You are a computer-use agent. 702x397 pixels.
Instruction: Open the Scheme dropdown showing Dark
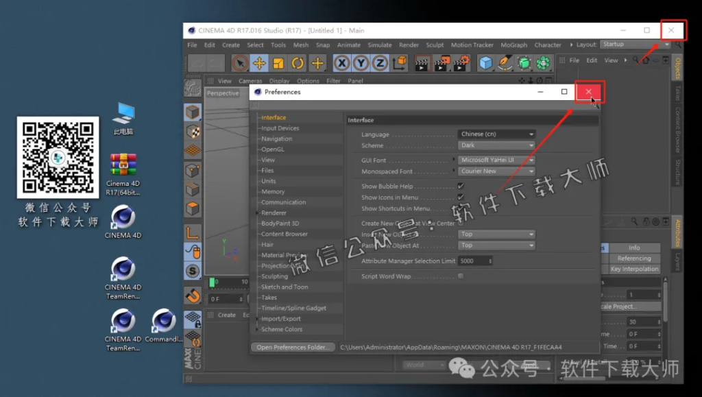[496, 145]
